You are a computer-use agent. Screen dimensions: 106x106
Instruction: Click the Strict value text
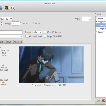point(4,85)
